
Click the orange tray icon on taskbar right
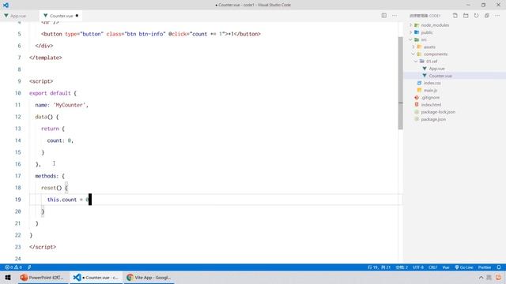(x=499, y=277)
